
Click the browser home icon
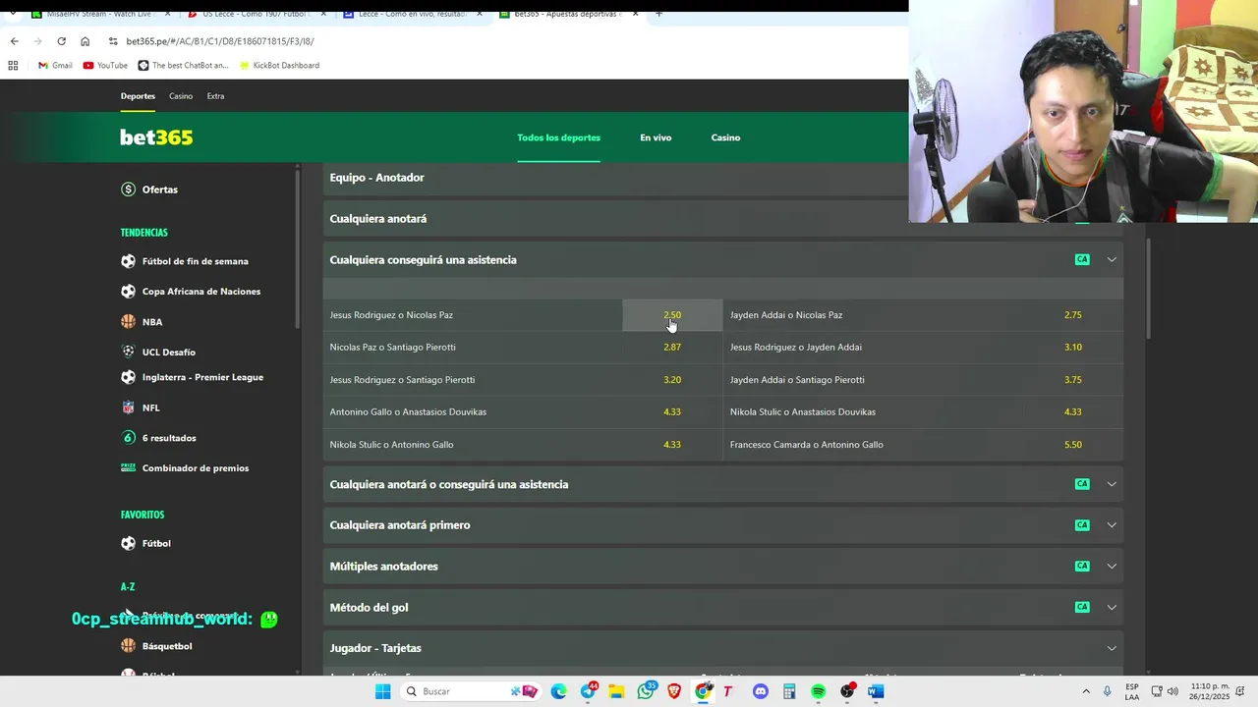pyautogui.click(x=85, y=41)
